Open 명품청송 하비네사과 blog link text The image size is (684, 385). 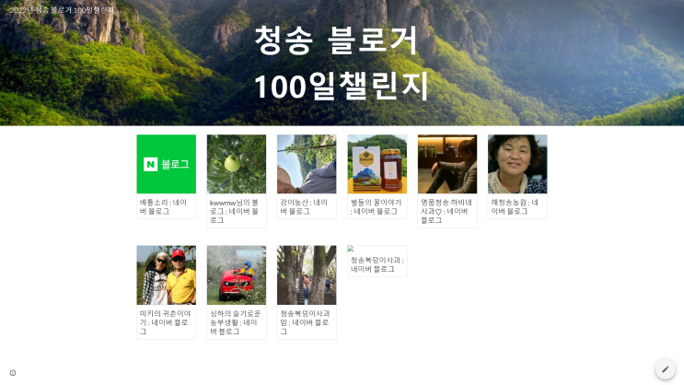click(446, 211)
